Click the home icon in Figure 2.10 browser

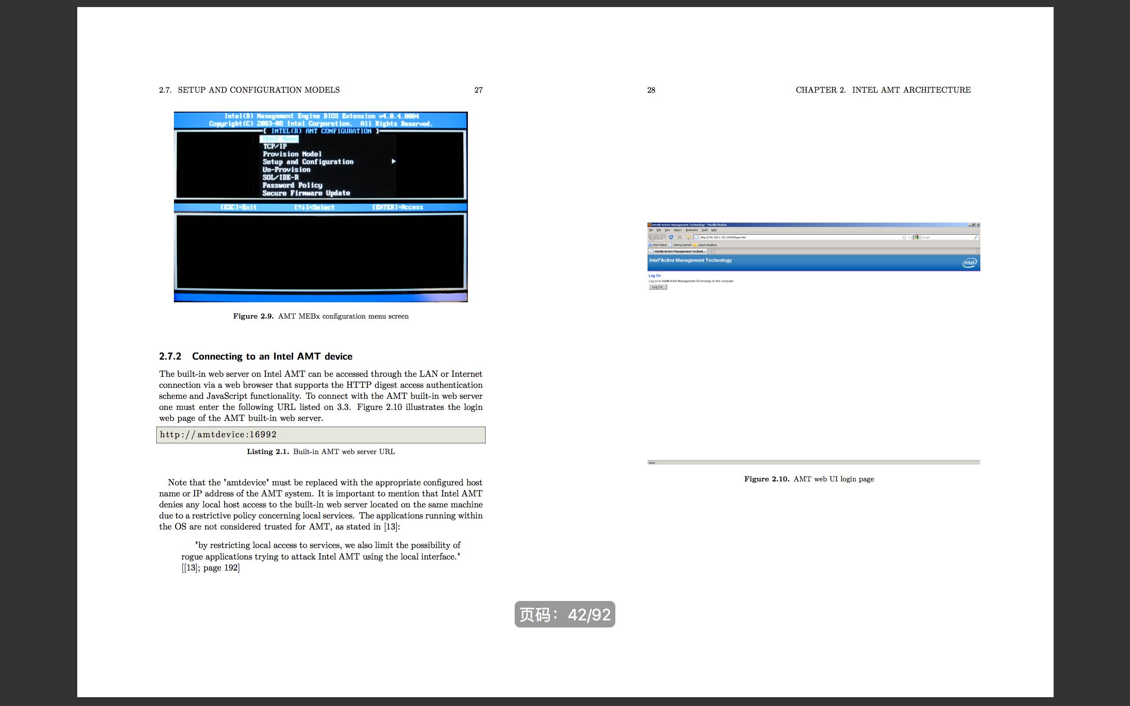coord(688,238)
